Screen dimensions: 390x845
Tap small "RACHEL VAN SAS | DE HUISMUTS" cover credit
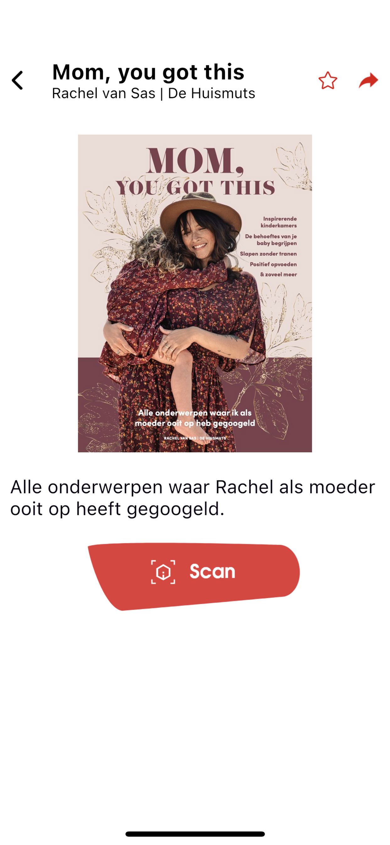point(195,438)
